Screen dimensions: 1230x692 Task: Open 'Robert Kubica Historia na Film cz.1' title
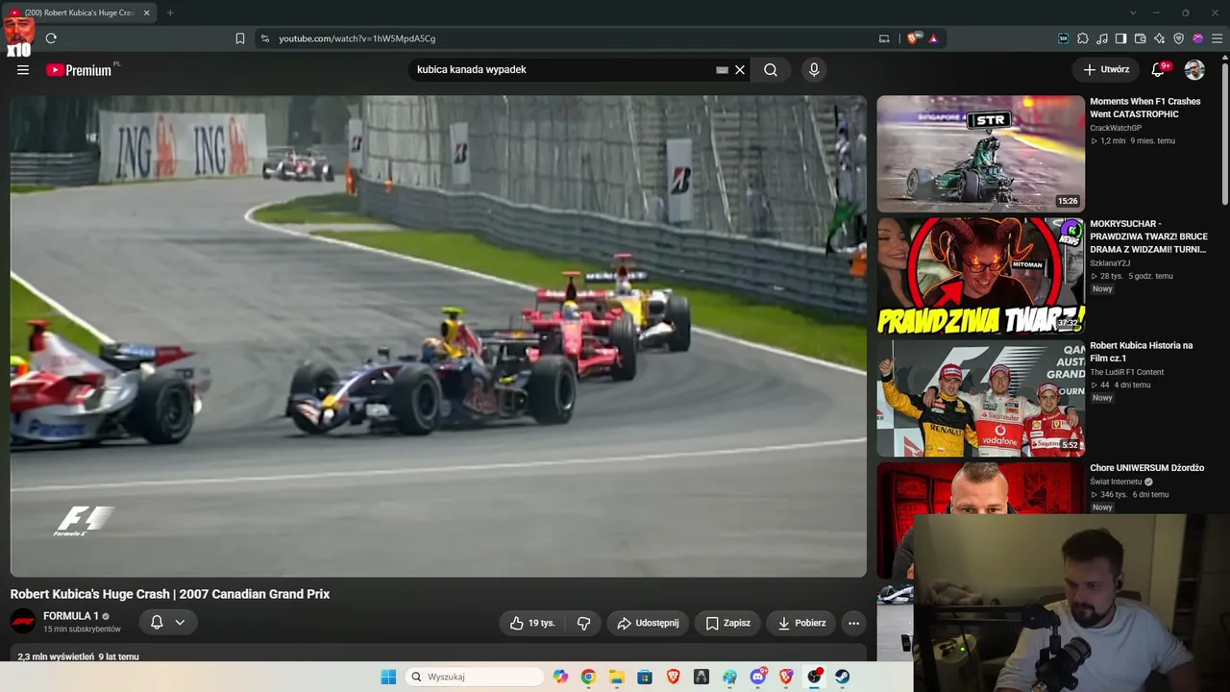1142,352
